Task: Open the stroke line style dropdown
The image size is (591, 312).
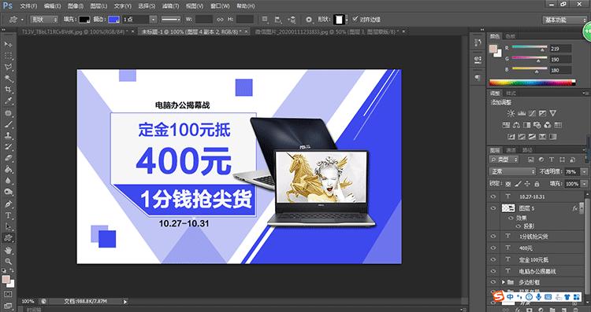Action: click(x=171, y=20)
